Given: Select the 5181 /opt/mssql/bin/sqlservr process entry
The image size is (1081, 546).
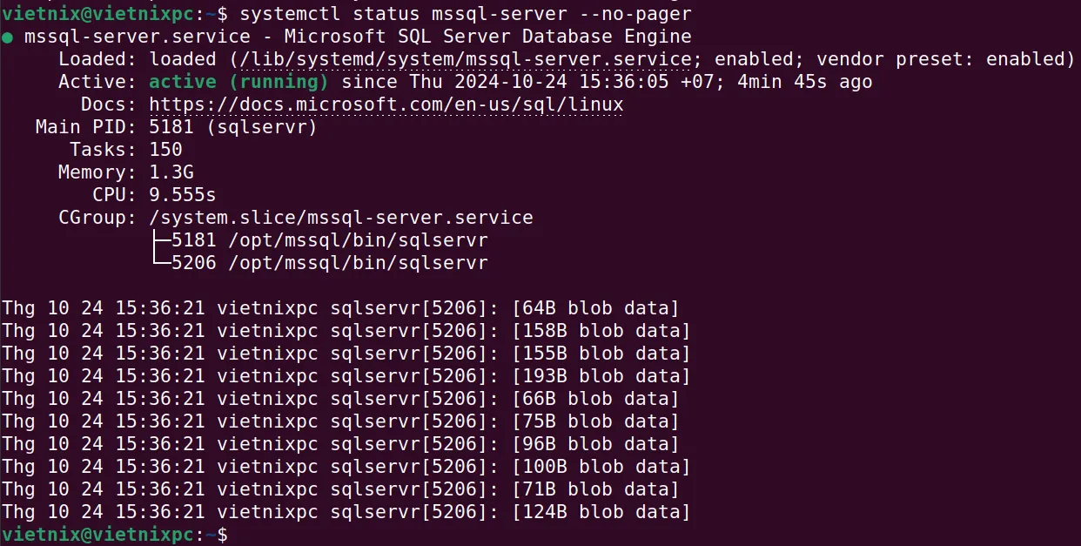Looking at the screenshot, I should (x=329, y=240).
